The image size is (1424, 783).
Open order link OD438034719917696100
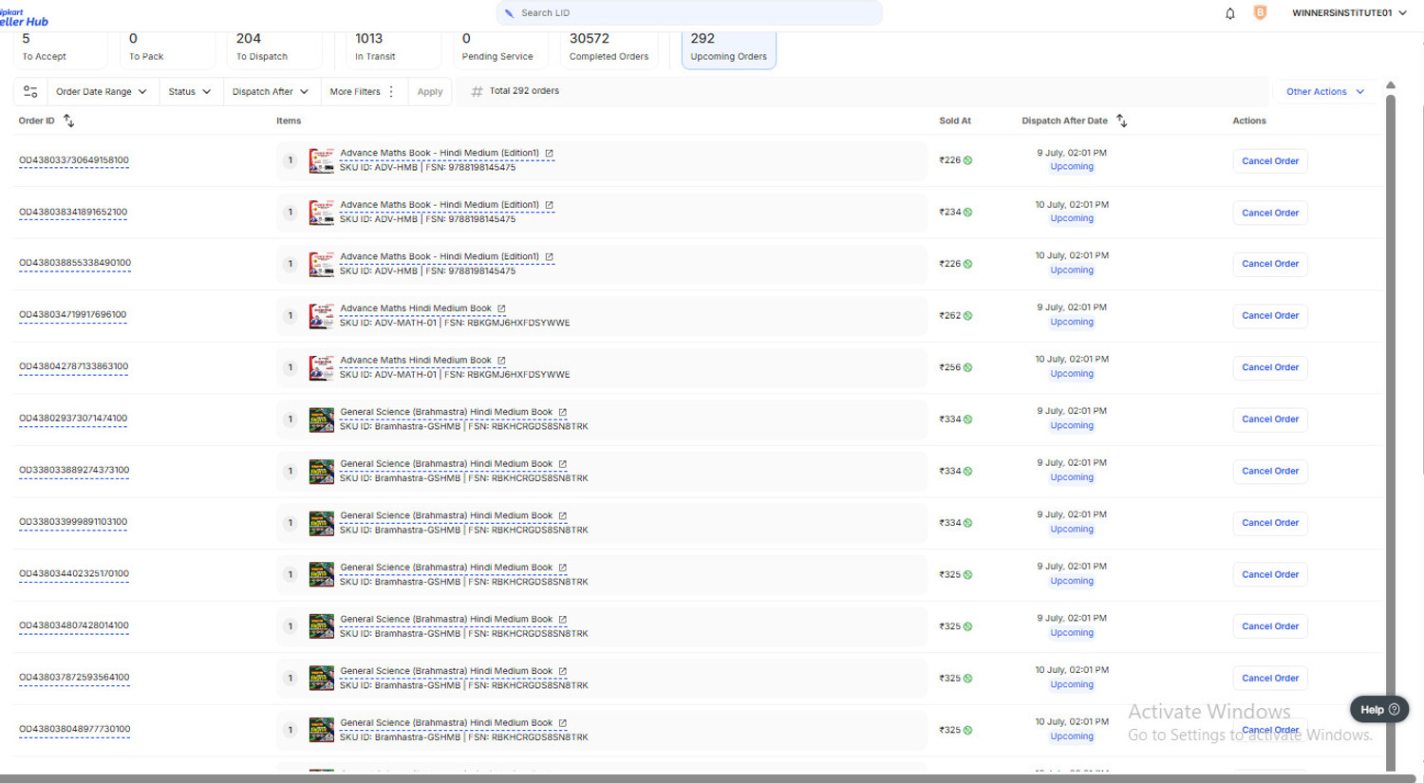tap(73, 315)
